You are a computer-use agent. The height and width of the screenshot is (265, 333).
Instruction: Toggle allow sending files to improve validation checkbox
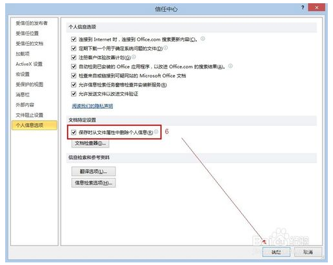point(74,94)
